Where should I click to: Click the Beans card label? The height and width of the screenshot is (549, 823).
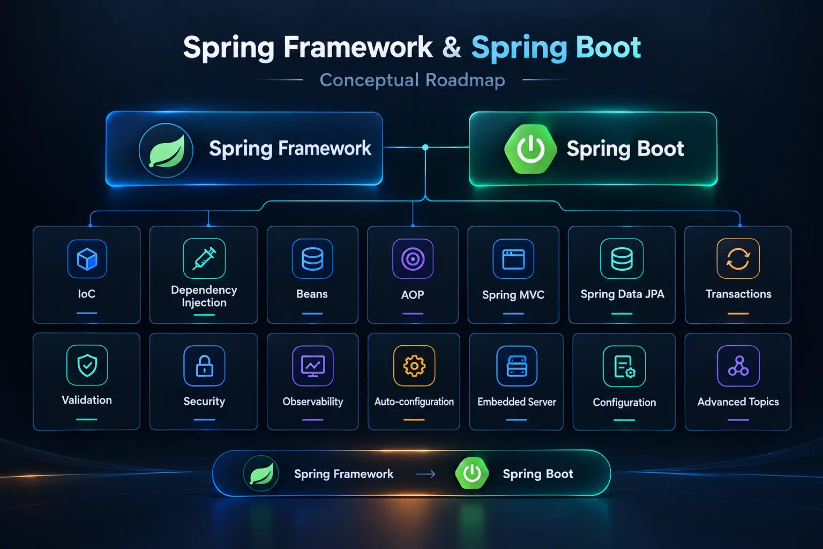(x=312, y=294)
